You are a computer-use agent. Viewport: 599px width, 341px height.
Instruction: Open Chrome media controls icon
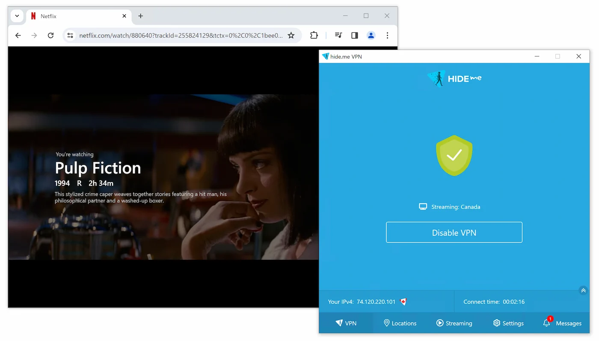point(338,35)
